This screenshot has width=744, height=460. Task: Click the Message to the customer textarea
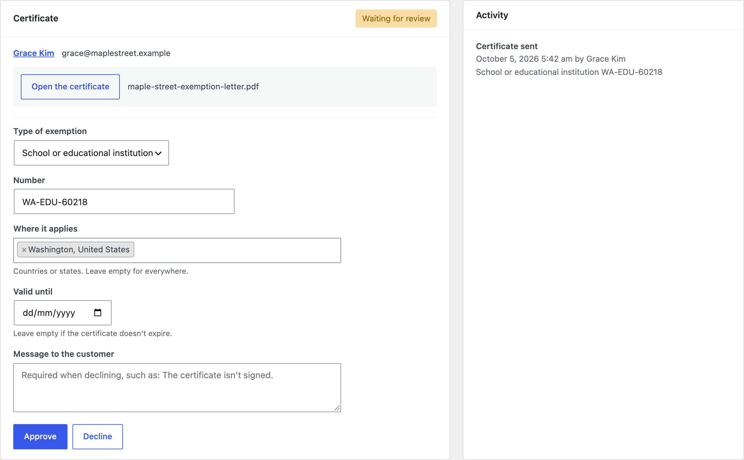pos(177,388)
